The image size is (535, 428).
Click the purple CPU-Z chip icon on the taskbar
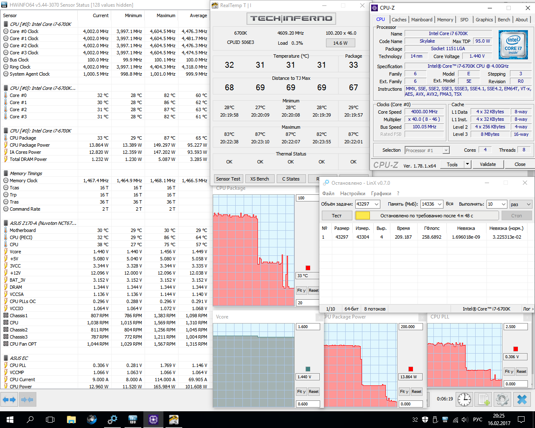point(153,419)
